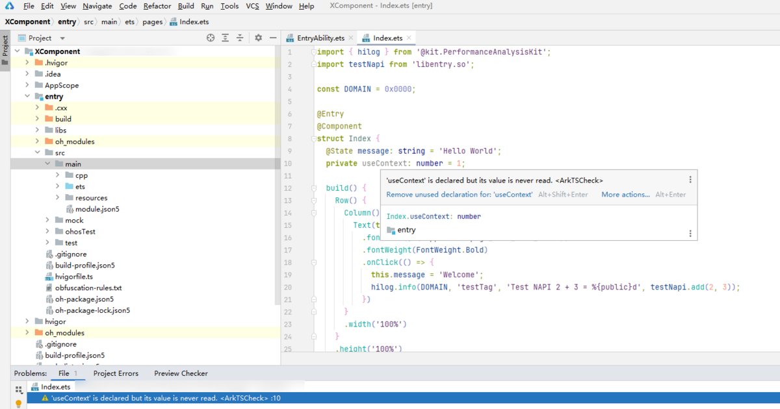Open the top kebab menu in warning popup

point(690,180)
